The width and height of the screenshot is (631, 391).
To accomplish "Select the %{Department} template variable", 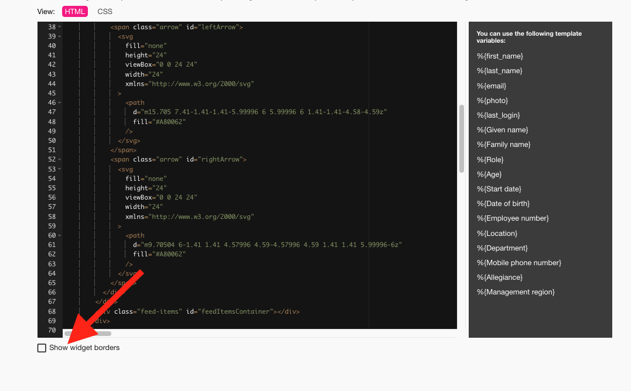I will click(x=502, y=248).
